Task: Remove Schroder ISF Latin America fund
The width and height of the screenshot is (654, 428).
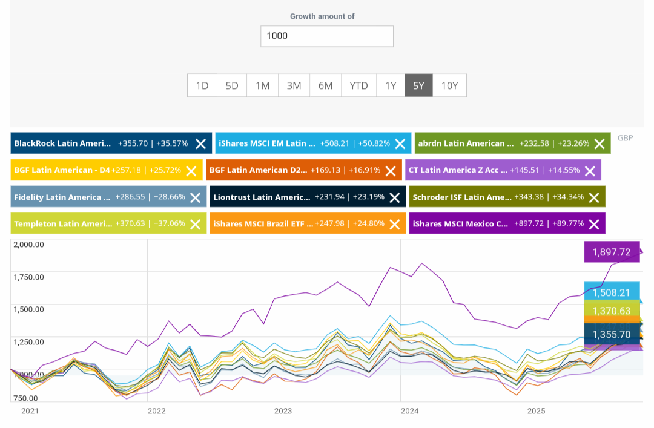Action: click(x=594, y=197)
